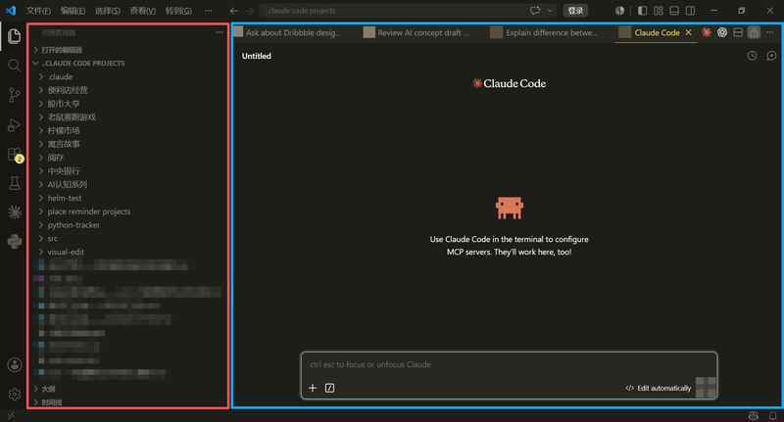Open Explorer panel More Actions ellipsis

point(219,33)
